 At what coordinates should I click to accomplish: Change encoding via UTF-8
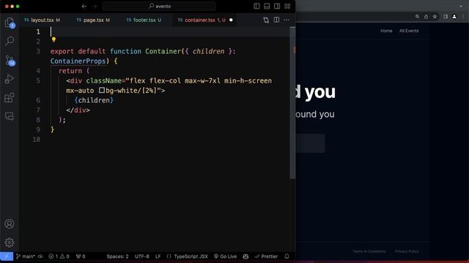click(x=141, y=256)
